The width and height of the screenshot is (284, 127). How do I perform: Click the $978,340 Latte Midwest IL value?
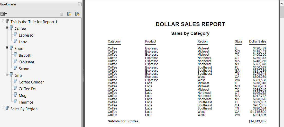[x=260, y=83]
